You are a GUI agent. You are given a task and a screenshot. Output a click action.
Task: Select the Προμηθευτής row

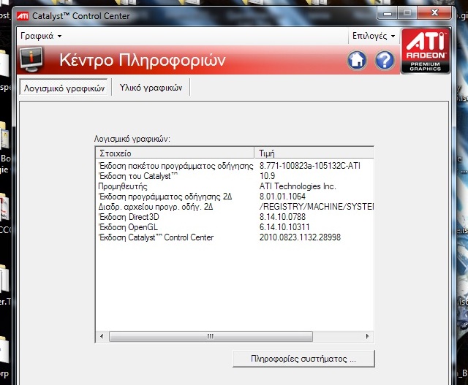pos(235,186)
